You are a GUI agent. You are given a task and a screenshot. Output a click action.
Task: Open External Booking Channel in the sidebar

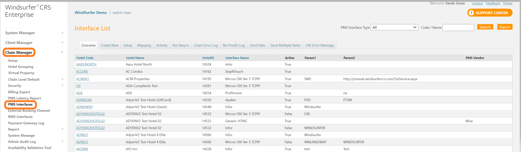click(x=29, y=111)
